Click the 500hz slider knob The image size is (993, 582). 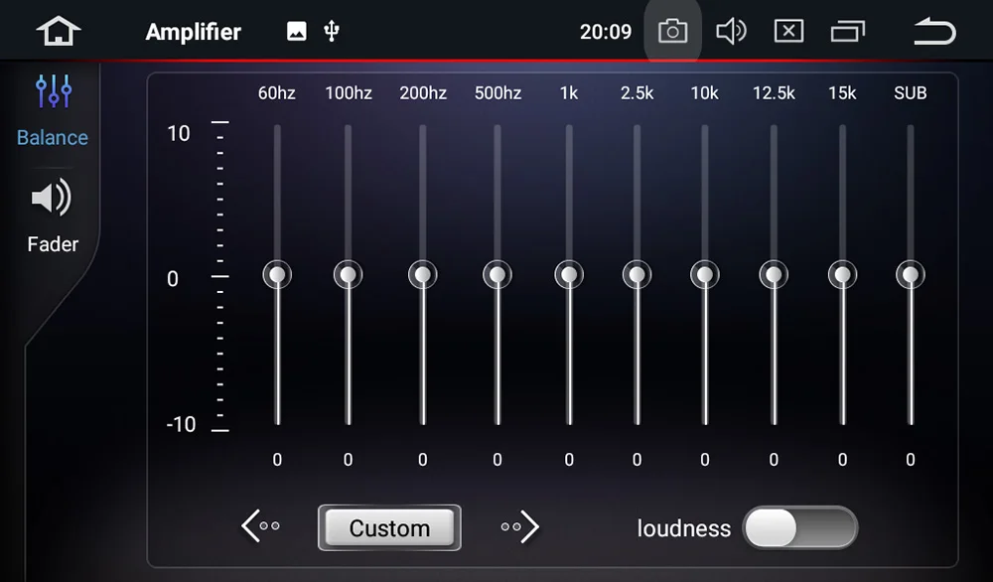(497, 275)
